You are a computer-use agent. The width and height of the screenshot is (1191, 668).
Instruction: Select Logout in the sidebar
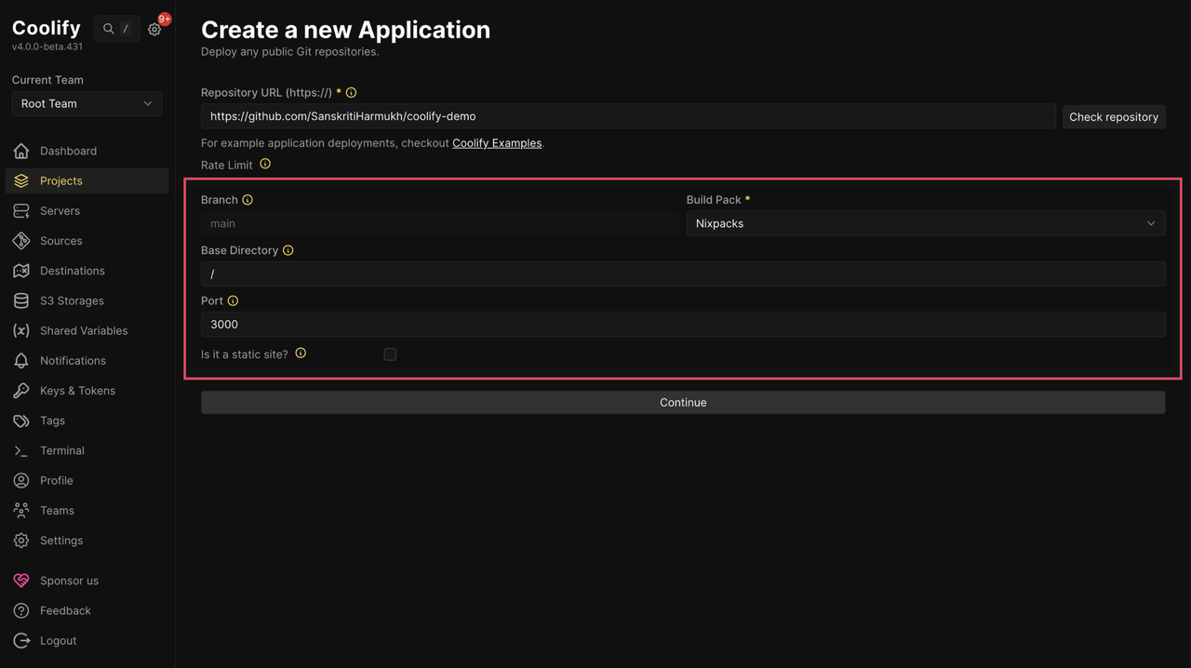coord(87,641)
